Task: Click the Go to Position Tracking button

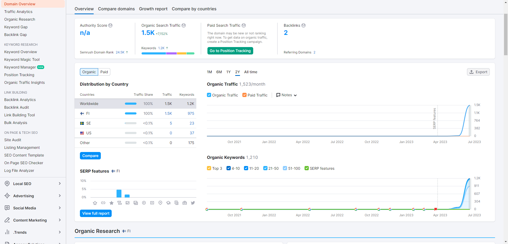Action: pos(230,51)
